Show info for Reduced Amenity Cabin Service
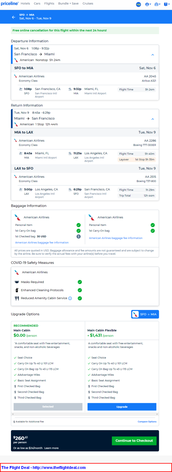This screenshot has width=172, height=472. tap(70, 298)
